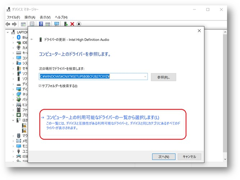Click the black down-arrow circle toolbar icon

coord(79,24)
